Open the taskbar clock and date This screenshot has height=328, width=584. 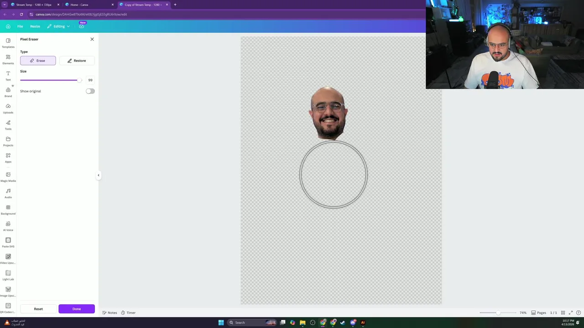[568, 323]
